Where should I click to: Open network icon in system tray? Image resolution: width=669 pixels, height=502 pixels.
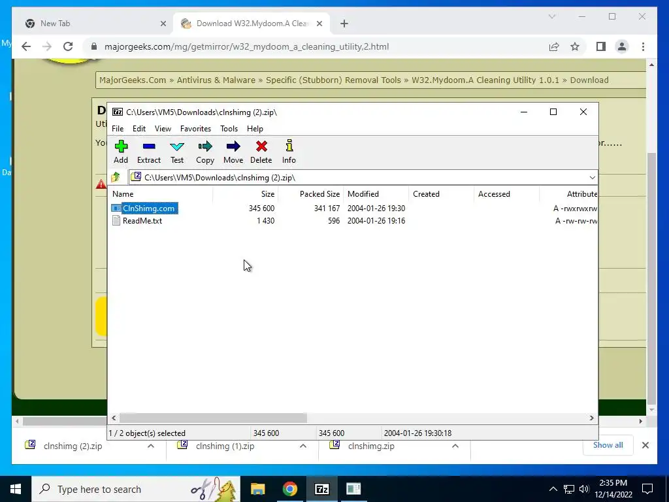point(569,489)
